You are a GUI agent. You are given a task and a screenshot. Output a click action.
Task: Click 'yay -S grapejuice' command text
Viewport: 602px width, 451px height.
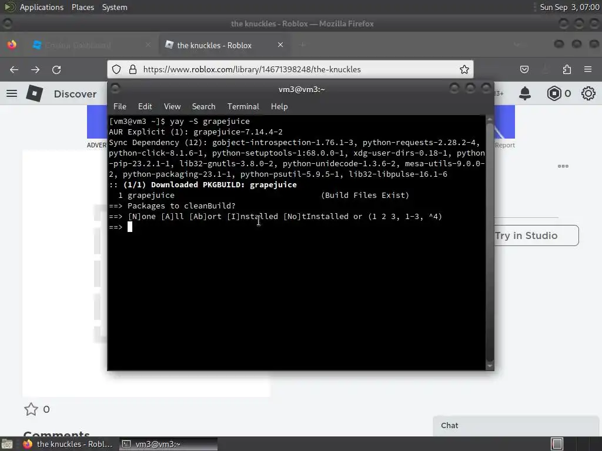click(x=210, y=121)
